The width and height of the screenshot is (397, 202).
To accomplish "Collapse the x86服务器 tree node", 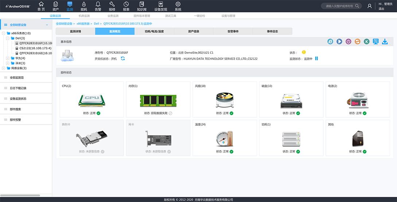I will click(4, 33).
